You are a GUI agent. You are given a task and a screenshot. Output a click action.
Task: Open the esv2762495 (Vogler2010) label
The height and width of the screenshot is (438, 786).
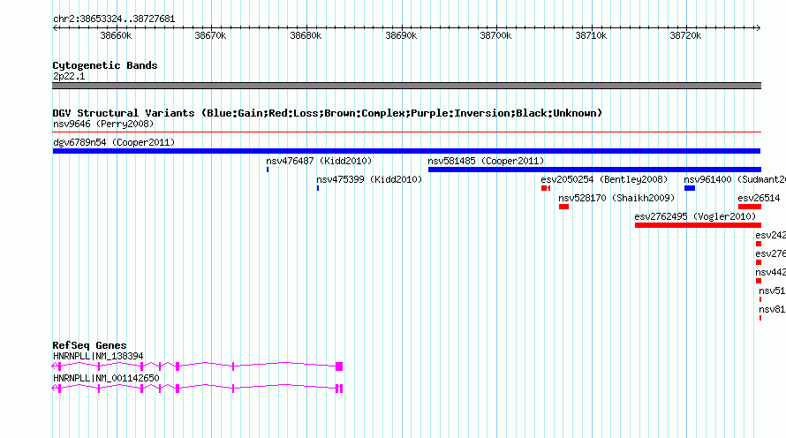coord(695,216)
